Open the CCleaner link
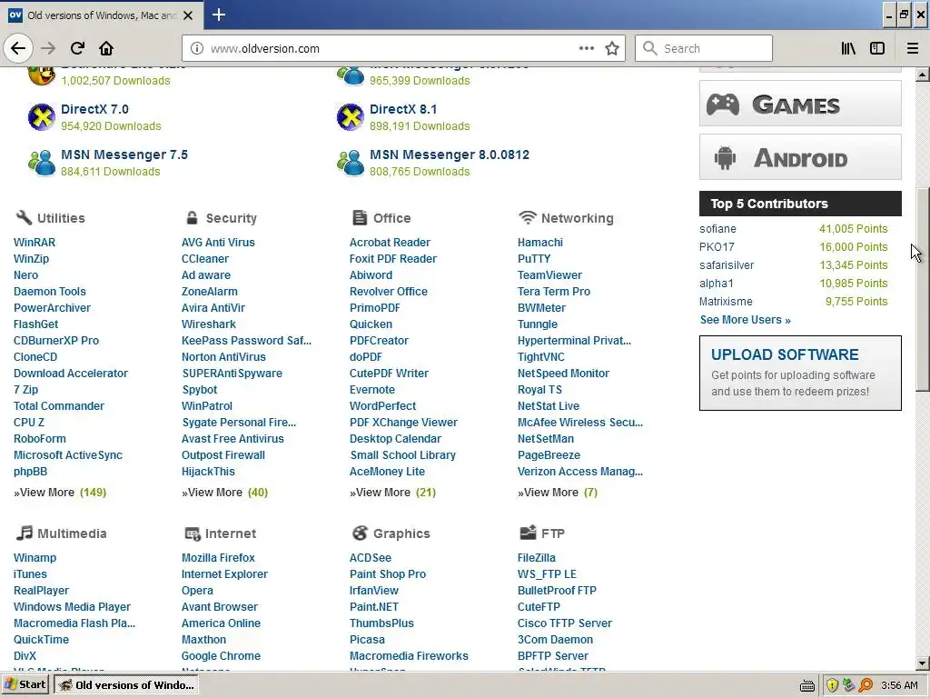 click(205, 259)
